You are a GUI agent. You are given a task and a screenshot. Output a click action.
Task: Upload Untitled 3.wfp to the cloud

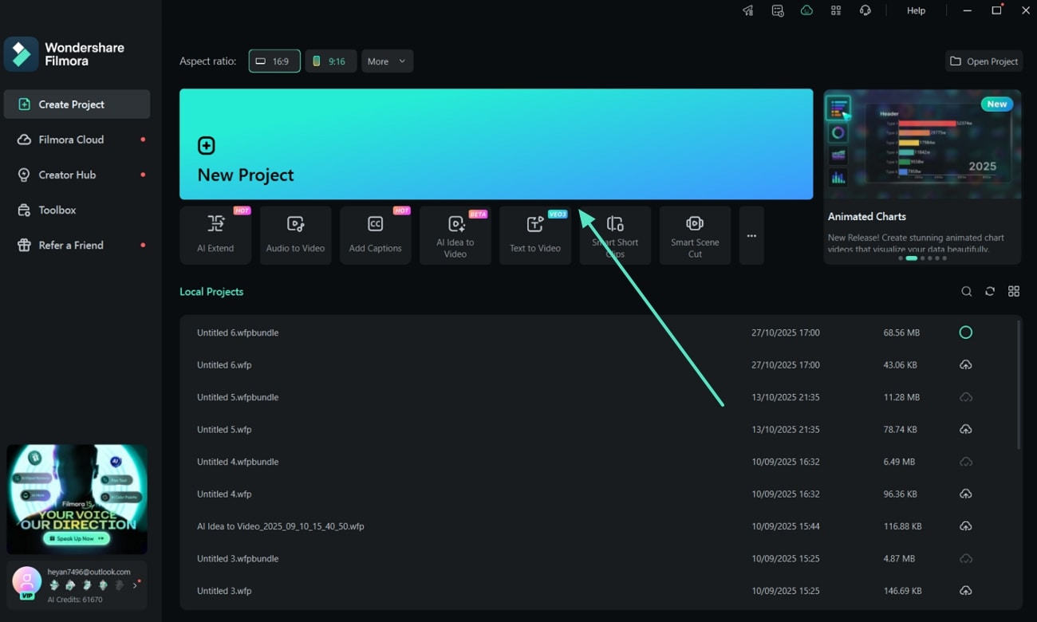[x=965, y=591]
